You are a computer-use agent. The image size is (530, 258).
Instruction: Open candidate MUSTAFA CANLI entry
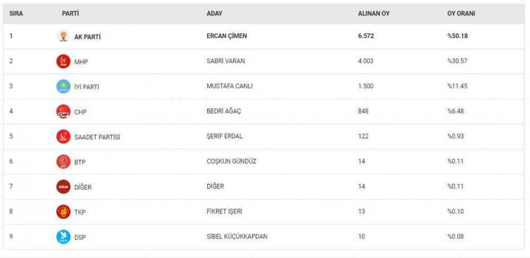tap(229, 86)
